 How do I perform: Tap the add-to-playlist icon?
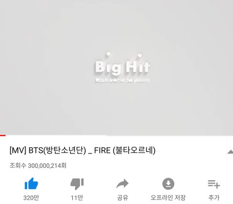pyautogui.click(x=214, y=184)
